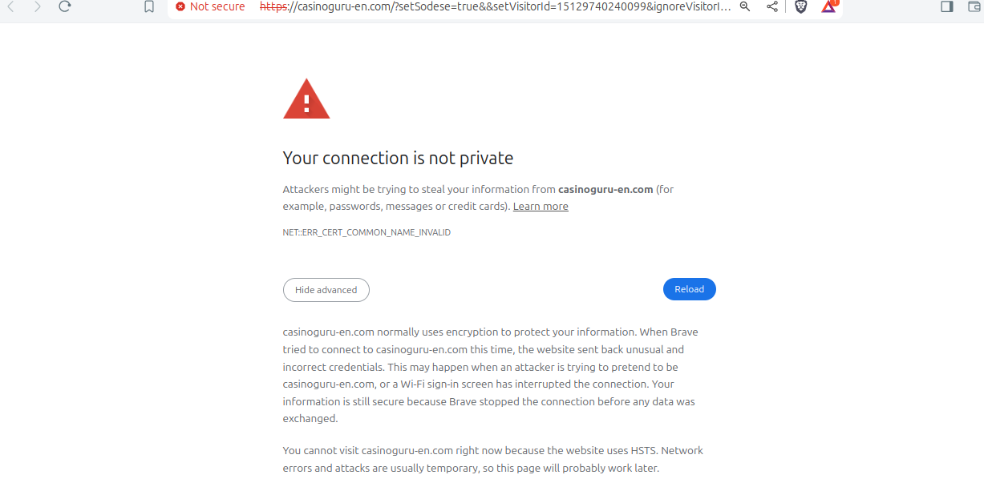Click the share icon in address bar
The image size is (984, 487).
[x=772, y=6]
